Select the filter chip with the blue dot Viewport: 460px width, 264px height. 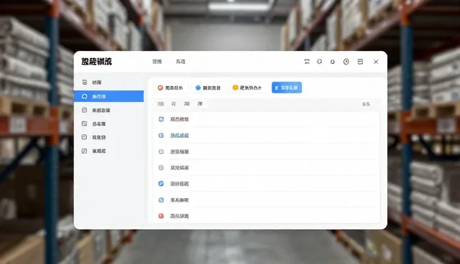(208, 88)
